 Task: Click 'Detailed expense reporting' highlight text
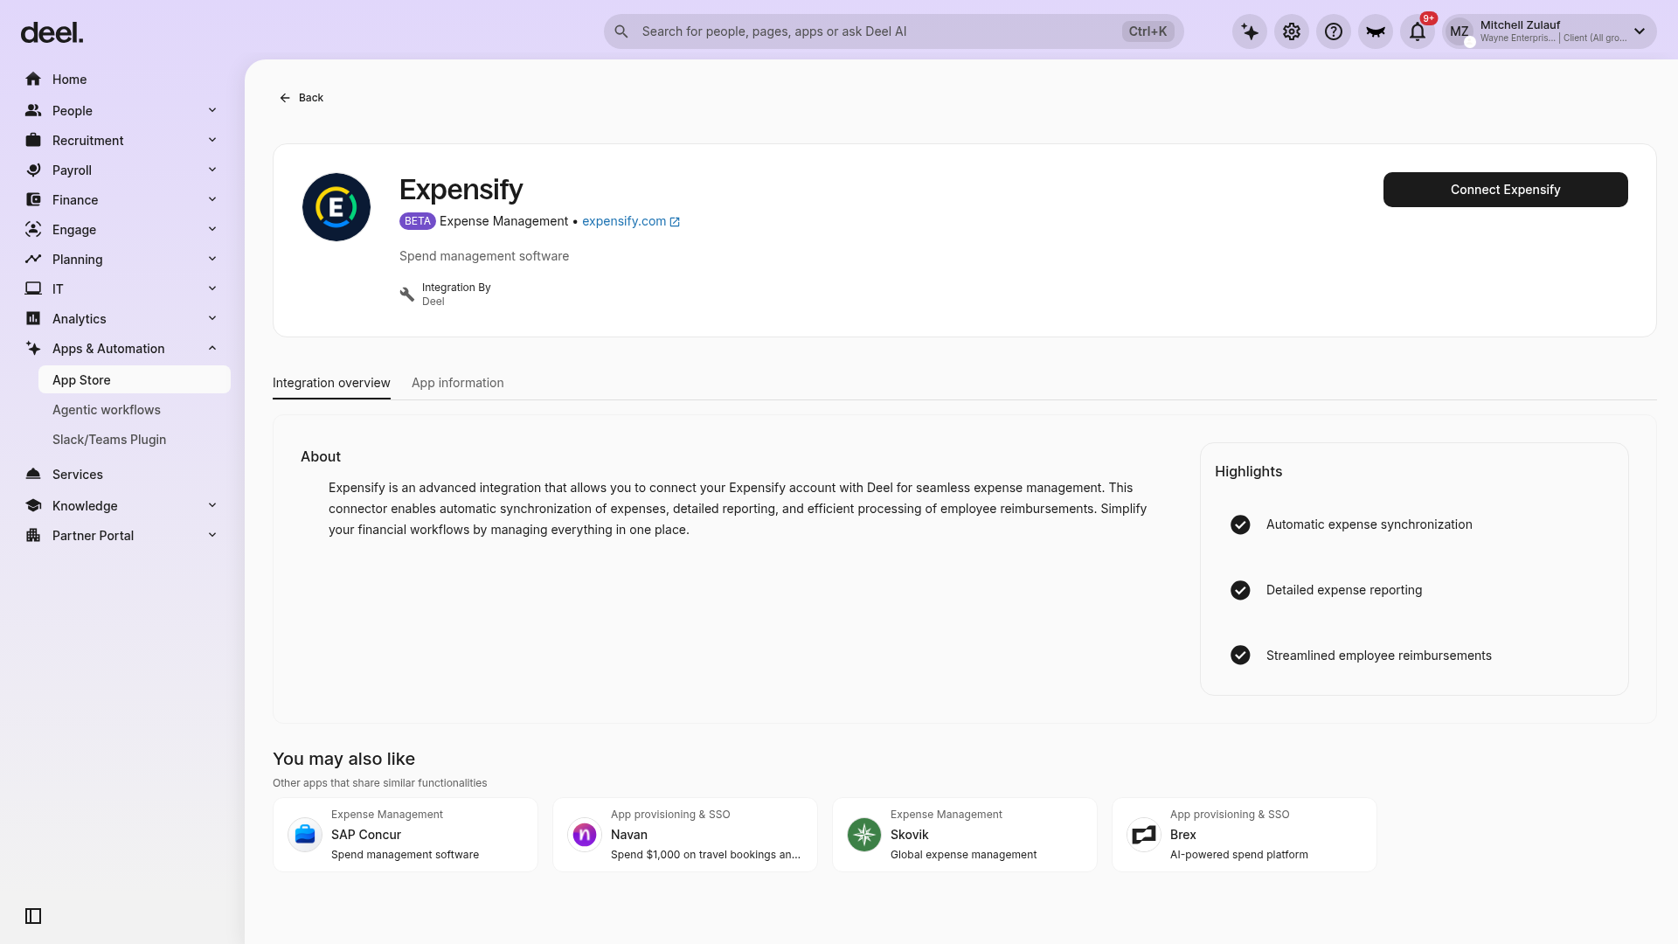[1344, 590]
